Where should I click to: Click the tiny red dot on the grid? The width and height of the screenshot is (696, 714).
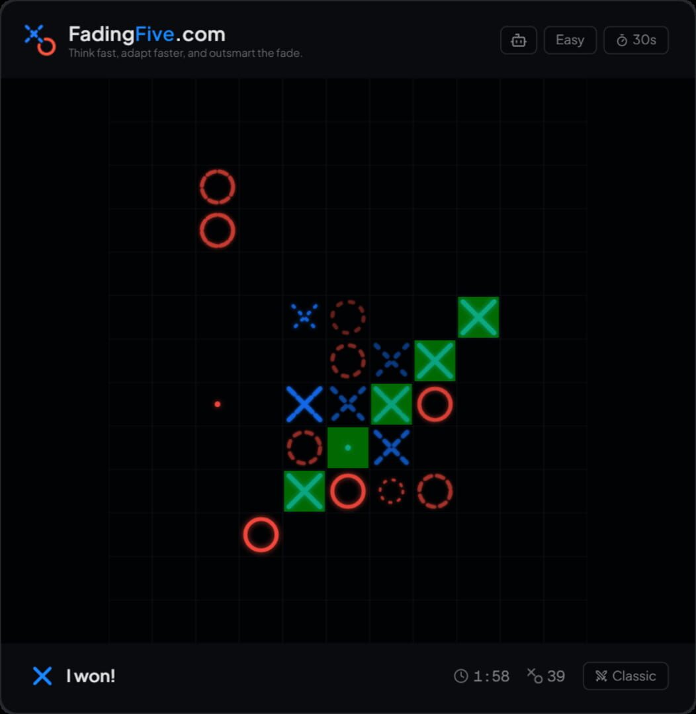(218, 403)
